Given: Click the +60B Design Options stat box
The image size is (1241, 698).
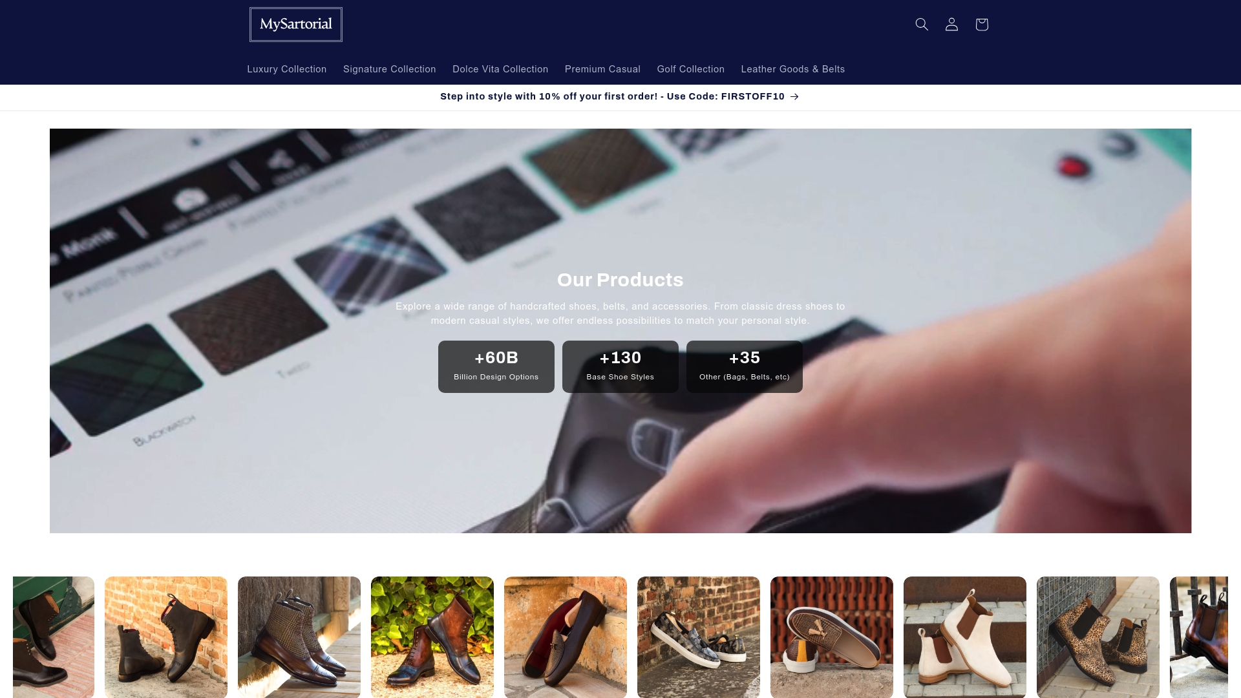Looking at the screenshot, I should point(496,366).
